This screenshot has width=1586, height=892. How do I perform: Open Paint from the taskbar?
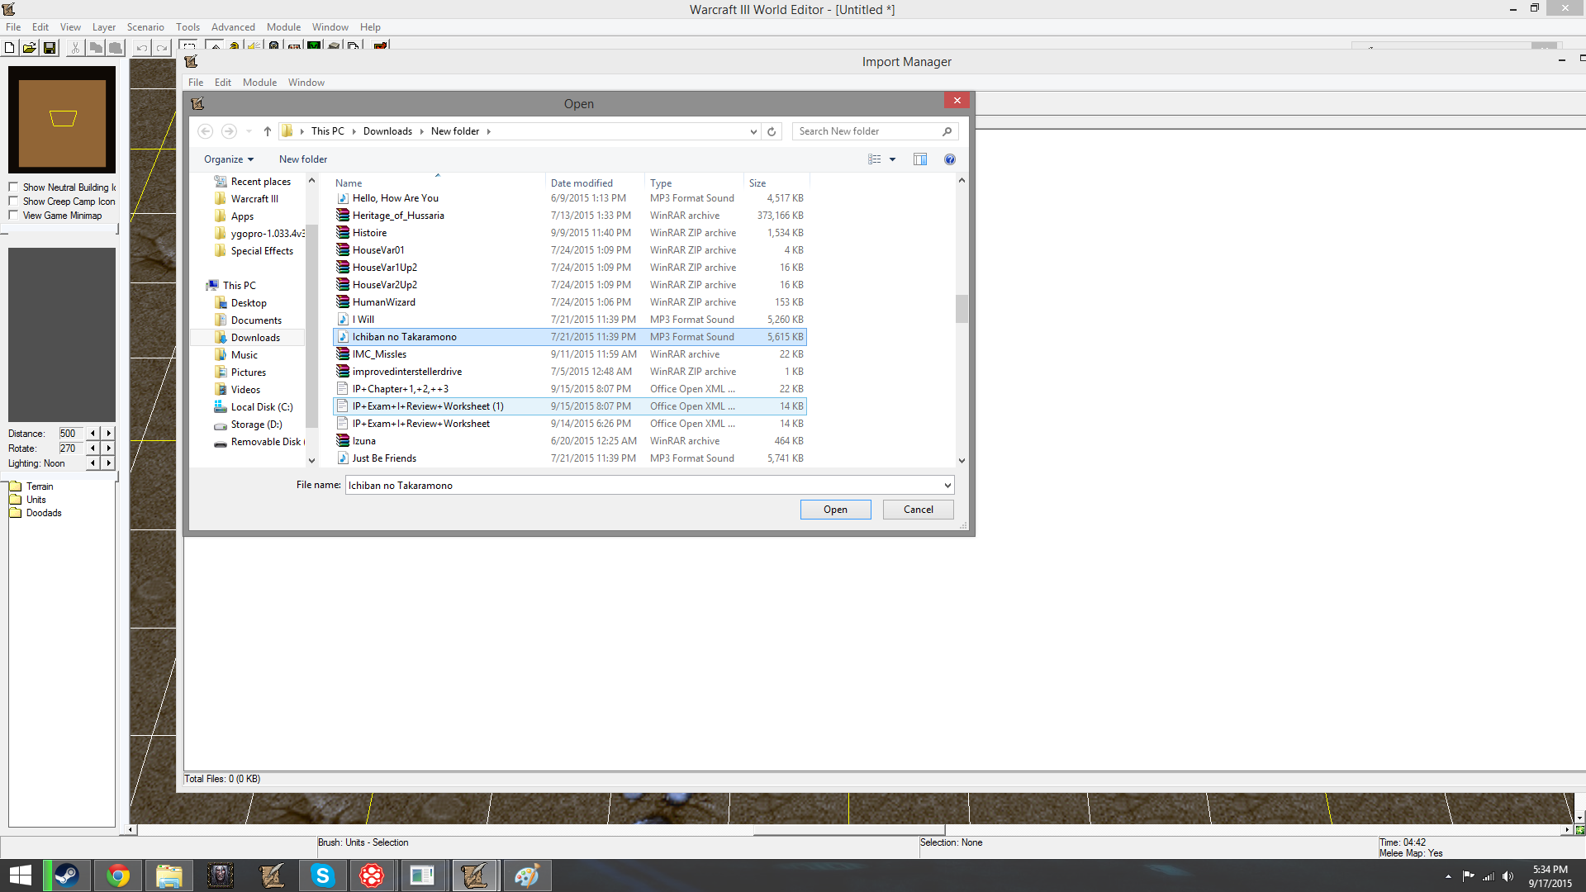(526, 875)
